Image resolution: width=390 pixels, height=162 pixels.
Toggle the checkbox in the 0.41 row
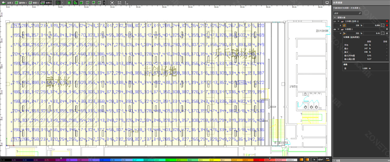pos(383,33)
